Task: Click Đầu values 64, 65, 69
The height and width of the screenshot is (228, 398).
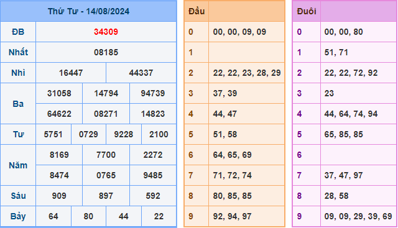Action: [232, 155]
